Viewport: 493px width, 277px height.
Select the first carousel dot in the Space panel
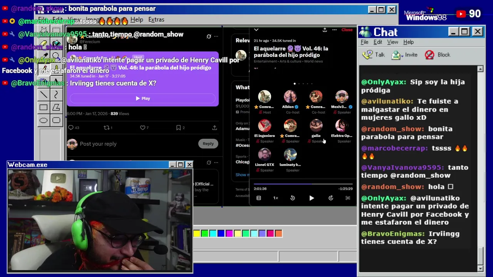[295, 83]
